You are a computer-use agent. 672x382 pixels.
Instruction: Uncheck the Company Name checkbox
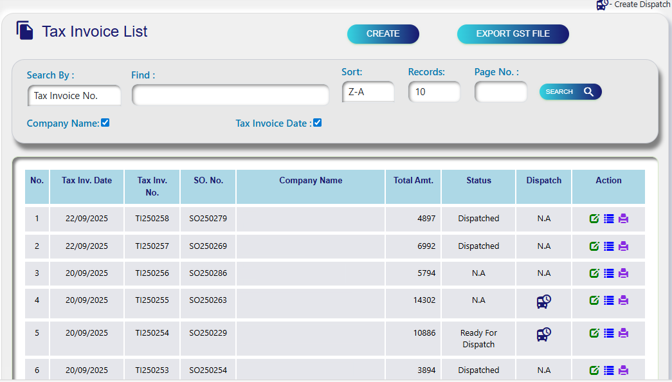(x=105, y=122)
